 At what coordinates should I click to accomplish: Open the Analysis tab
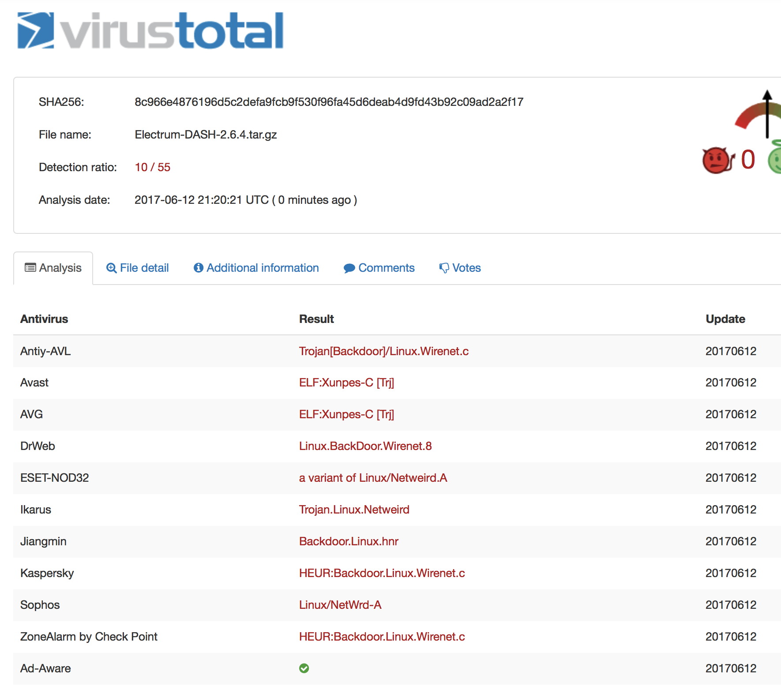[53, 268]
